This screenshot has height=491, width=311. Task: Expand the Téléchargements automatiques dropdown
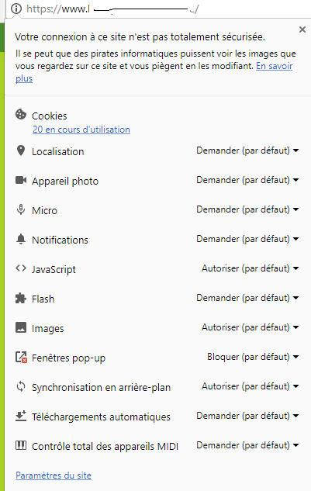point(247,416)
